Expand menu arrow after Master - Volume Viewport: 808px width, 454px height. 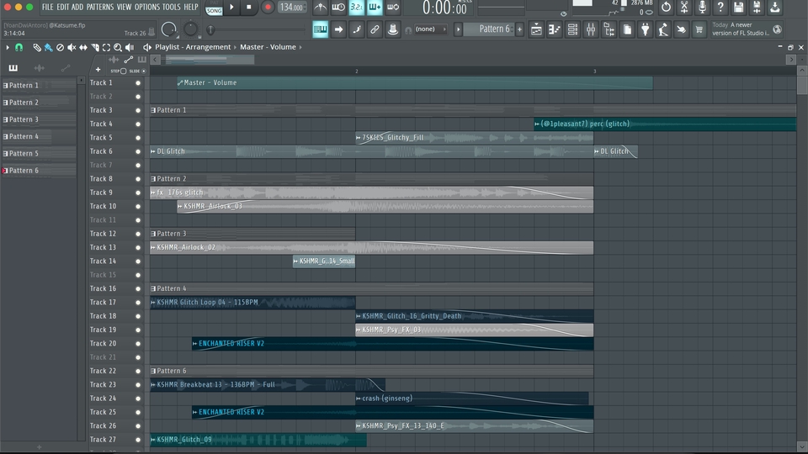(x=300, y=47)
